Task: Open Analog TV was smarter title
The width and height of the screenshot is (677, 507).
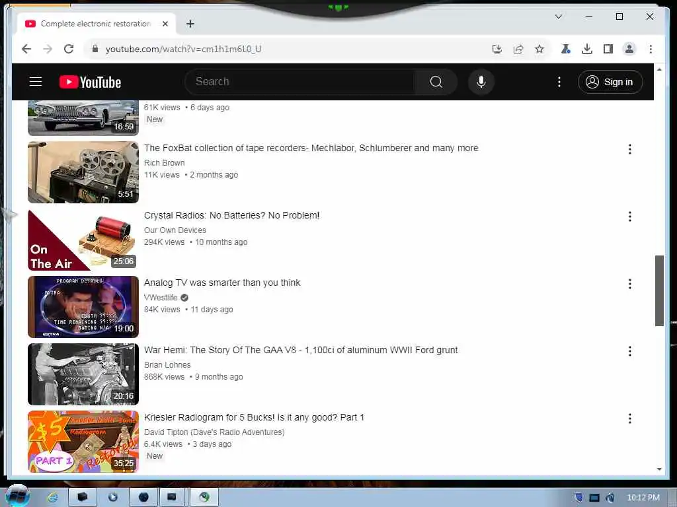Action: (x=222, y=283)
